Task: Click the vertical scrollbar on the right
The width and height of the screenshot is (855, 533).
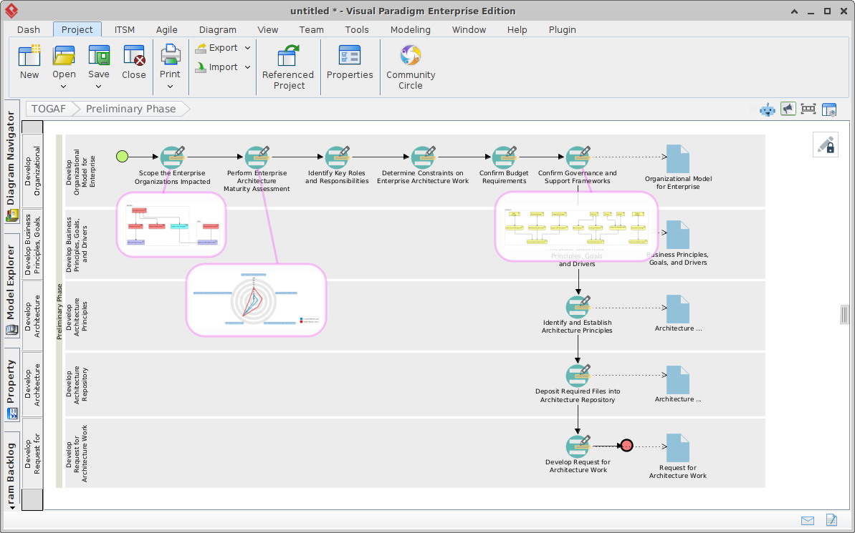Action: [844, 315]
